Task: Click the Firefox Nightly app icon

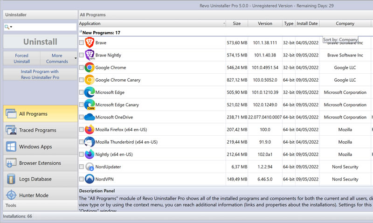Action: 90,154
